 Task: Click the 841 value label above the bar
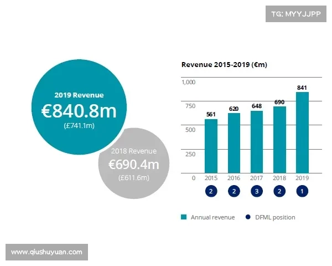coord(302,88)
